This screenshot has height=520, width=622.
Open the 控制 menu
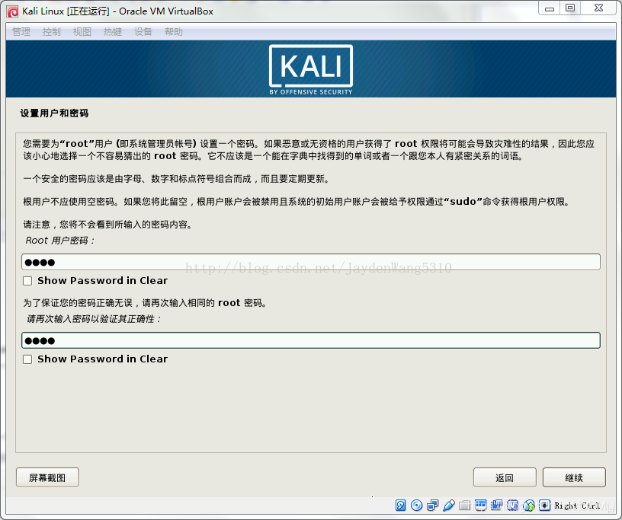(52, 32)
